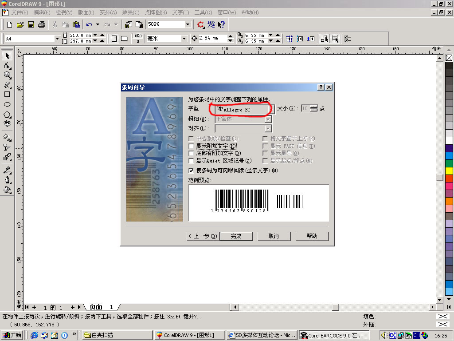454x341 pixels.
Task: Click the Undo arrow icon
Action: coord(89,25)
